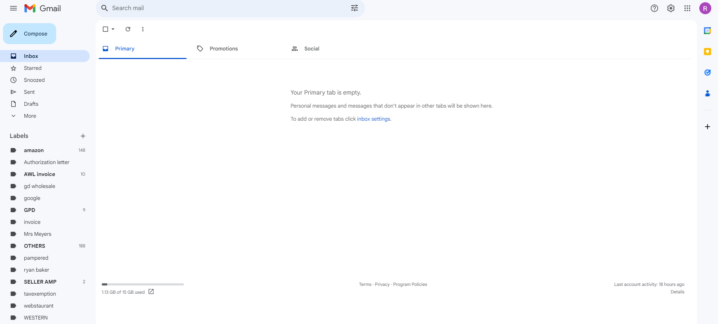The width and height of the screenshot is (718, 324).
Task: View account activity Details
Action: pyautogui.click(x=677, y=292)
